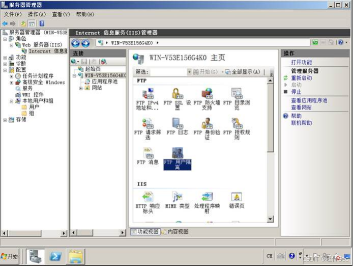Expand the 存储 tree node
353x266 pixels.
coord(5,120)
